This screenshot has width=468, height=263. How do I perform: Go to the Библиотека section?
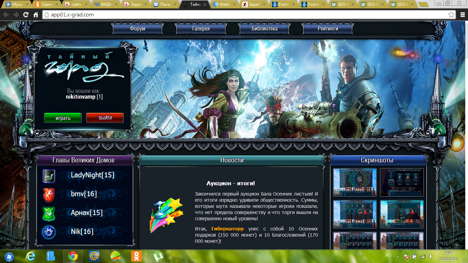(x=264, y=29)
